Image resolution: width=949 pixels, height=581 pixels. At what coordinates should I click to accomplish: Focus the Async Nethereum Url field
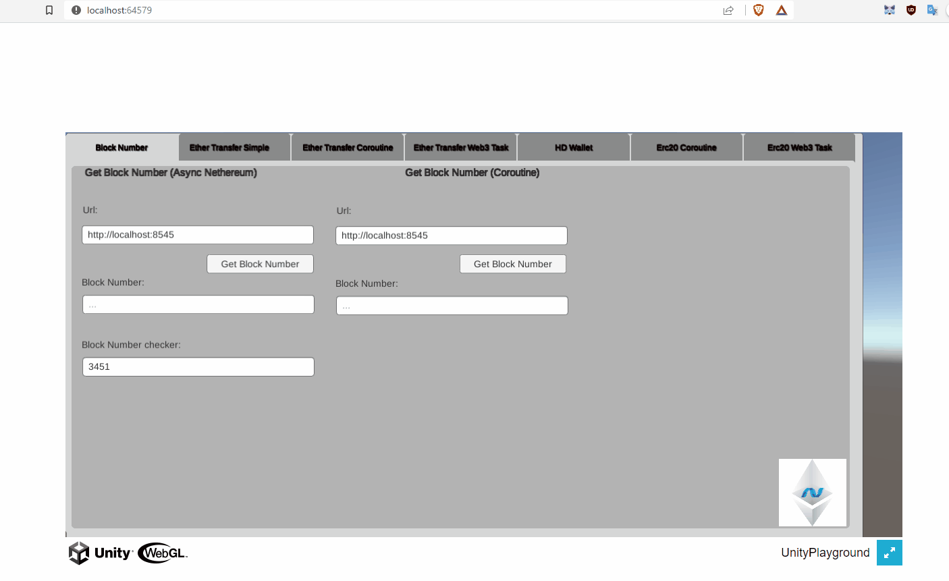click(198, 235)
